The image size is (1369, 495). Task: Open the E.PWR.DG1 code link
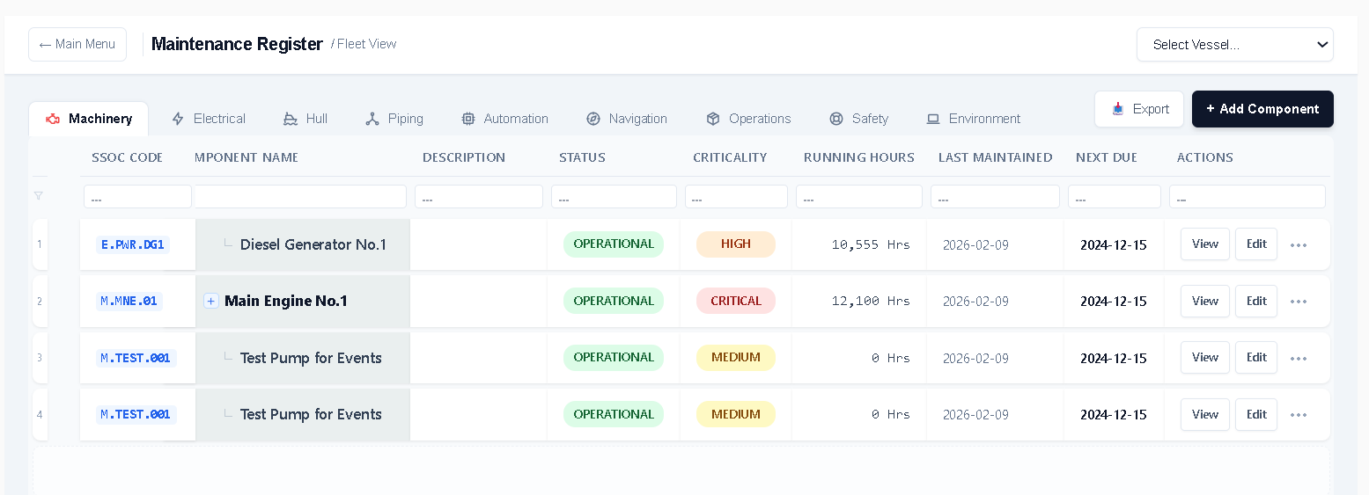[133, 244]
